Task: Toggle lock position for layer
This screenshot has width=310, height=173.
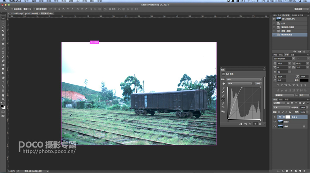Action: [286, 112]
